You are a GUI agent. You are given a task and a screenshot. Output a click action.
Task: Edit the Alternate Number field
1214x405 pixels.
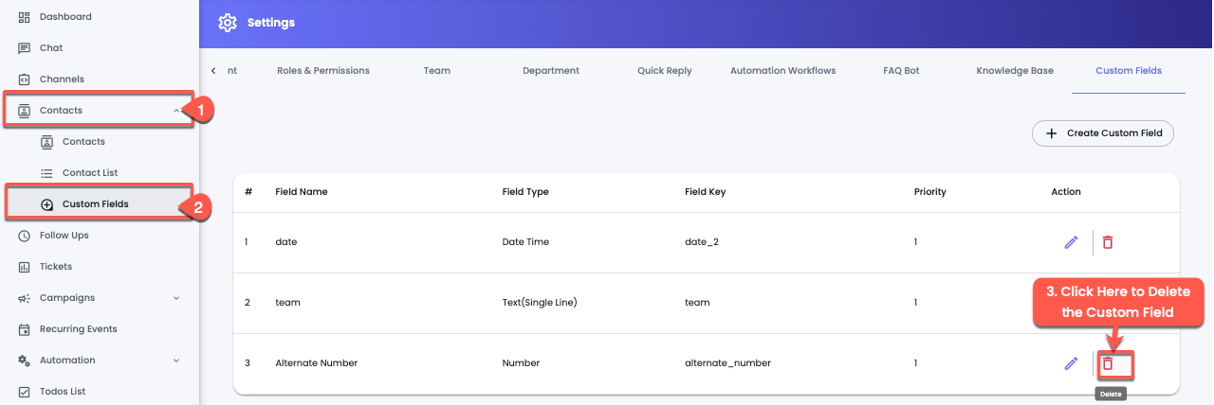click(x=1071, y=363)
